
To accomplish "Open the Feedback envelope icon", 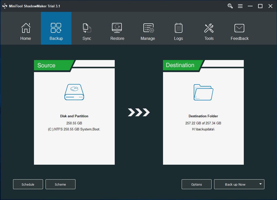I will coord(239,28).
